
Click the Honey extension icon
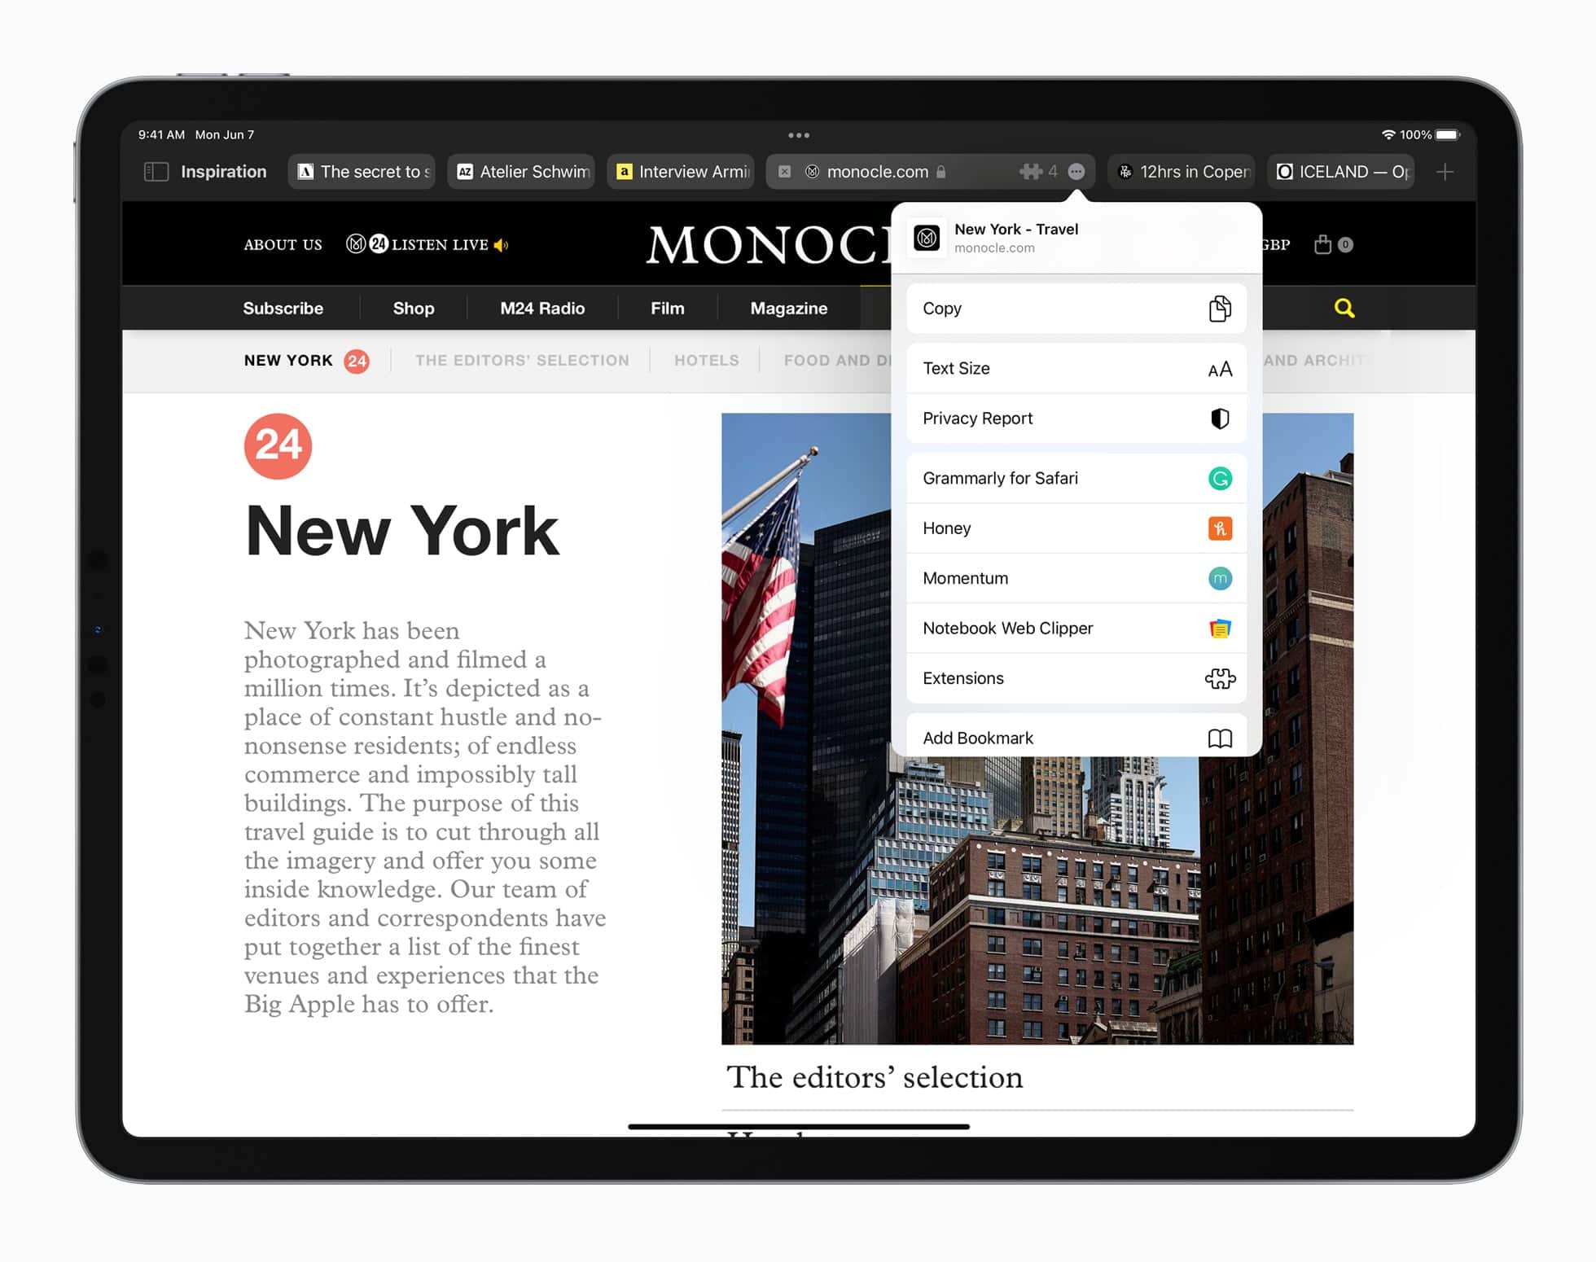[x=1217, y=528]
